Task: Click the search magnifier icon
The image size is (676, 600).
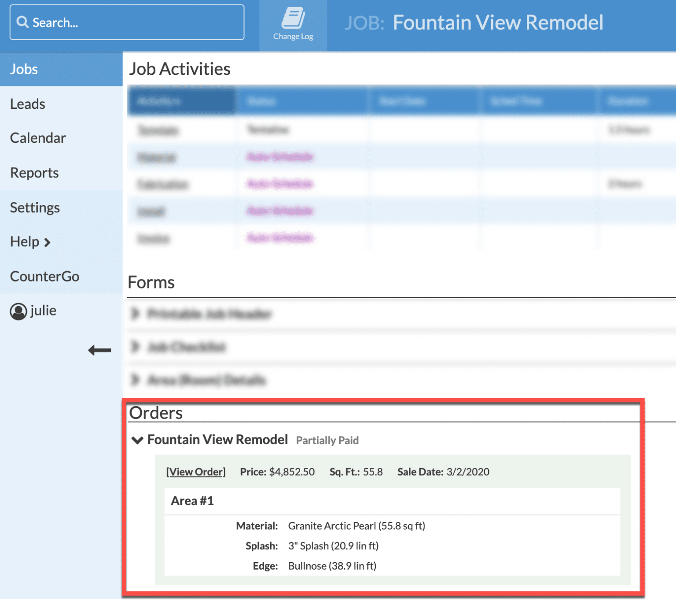Action: (x=23, y=22)
